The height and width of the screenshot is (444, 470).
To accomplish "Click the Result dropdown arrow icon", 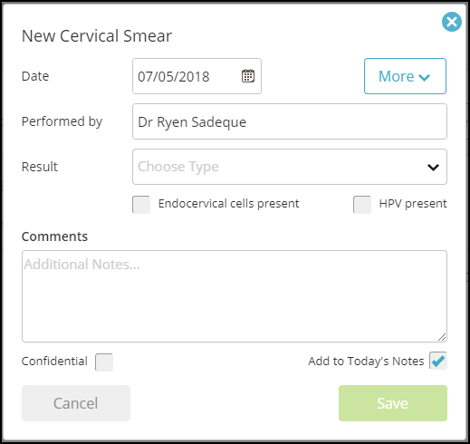I will point(433,167).
